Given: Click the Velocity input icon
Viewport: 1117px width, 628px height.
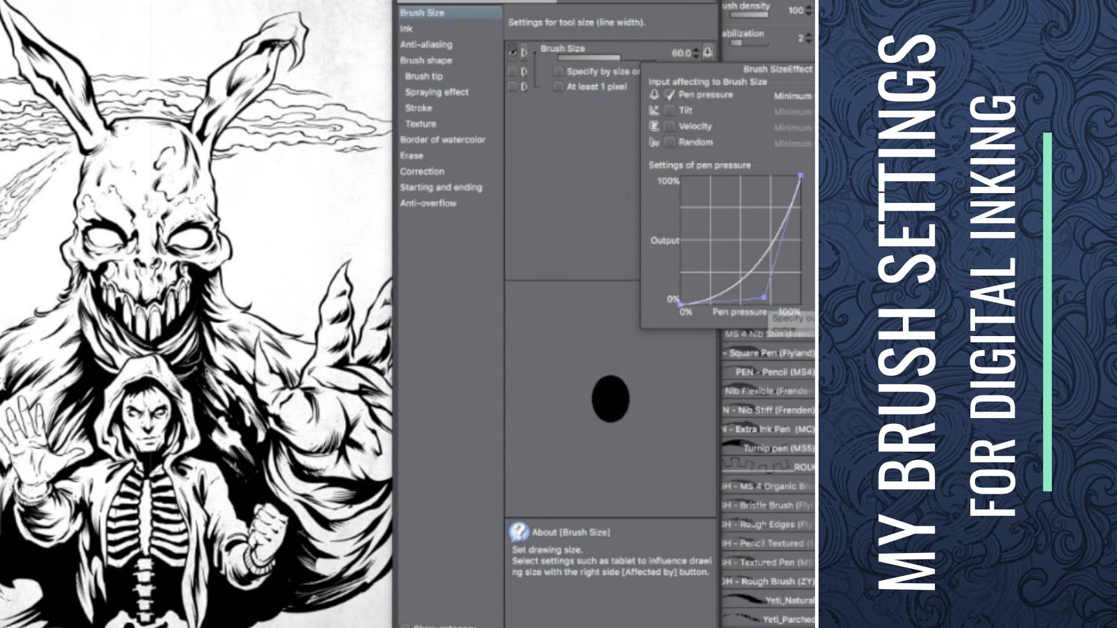Looking at the screenshot, I should [x=654, y=126].
